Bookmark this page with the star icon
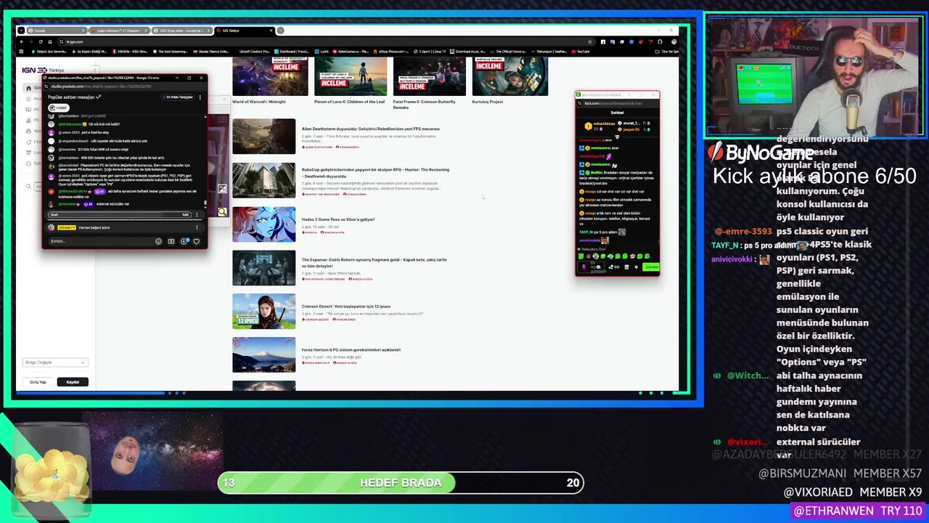 tap(590, 42)
